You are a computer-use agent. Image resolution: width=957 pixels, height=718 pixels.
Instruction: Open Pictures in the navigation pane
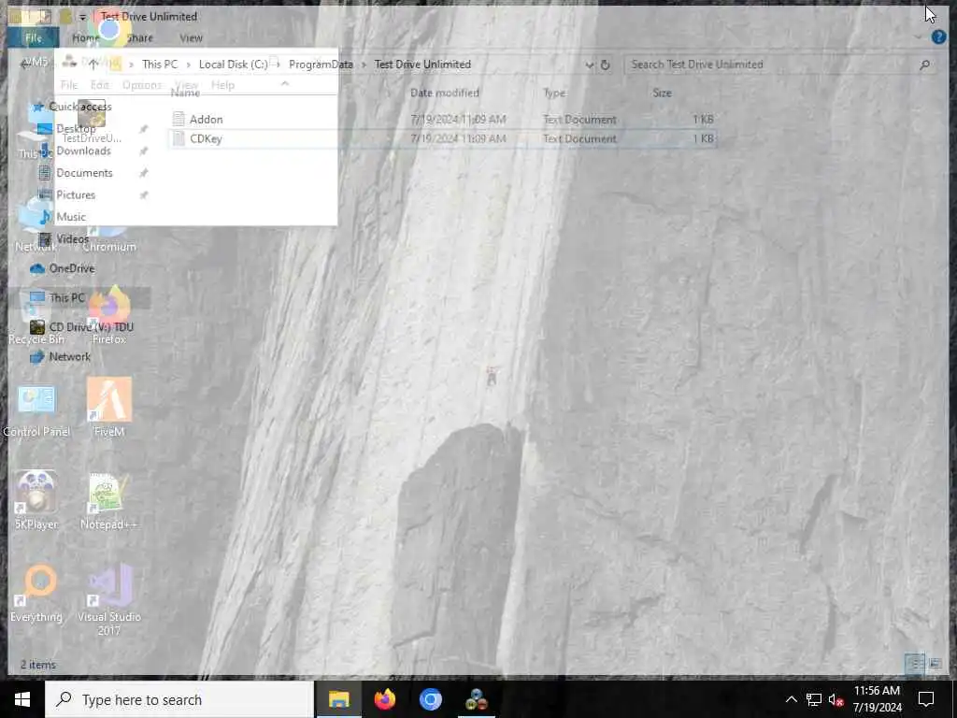coord(76,194)
